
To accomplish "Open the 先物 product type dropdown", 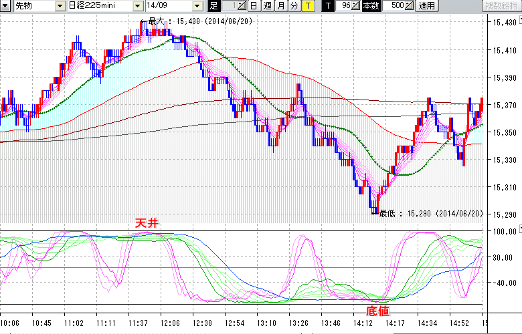I will pyautogui.click(x=61, y=6).
